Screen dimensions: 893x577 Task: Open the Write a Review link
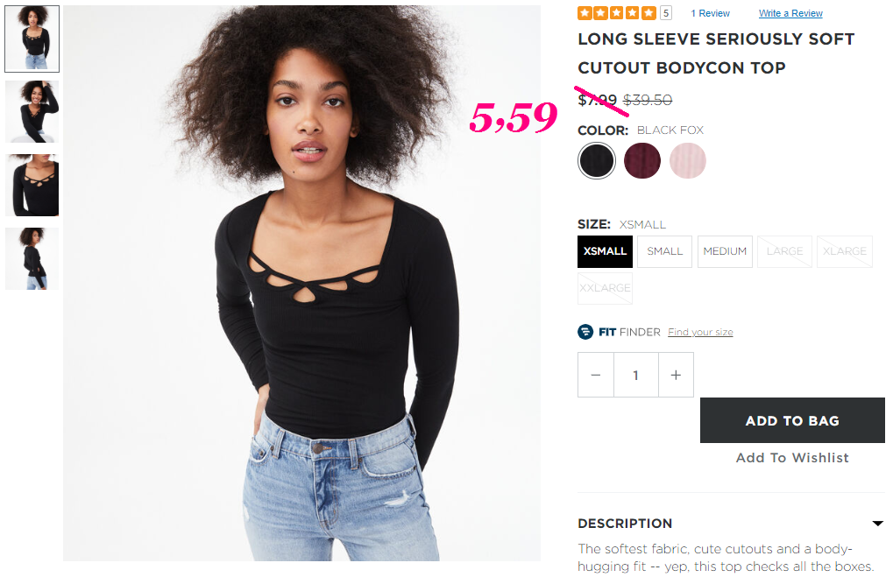click(x=790, y=13)
